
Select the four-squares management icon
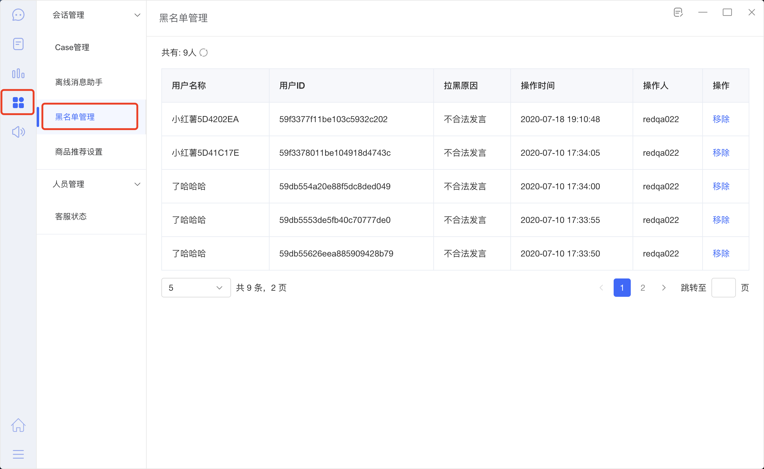[x=18, y=102]
